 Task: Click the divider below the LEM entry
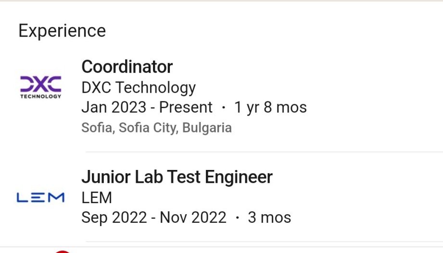coord(264,241)
